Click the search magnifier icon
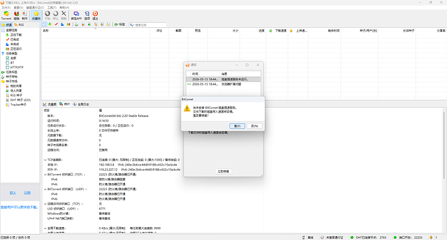The height and width of the screenshot is (240, 447). 132,25
